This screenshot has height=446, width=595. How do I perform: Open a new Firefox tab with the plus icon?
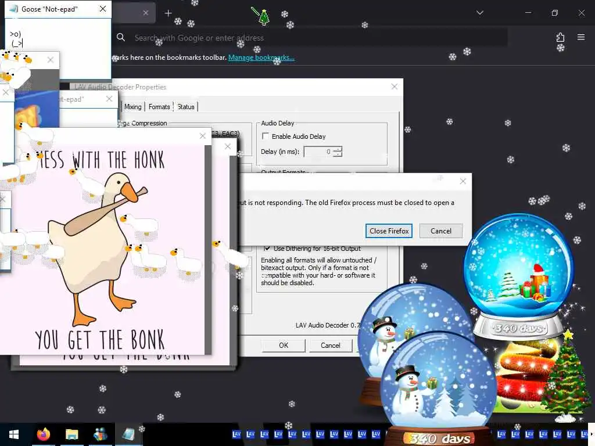(168, 13)
